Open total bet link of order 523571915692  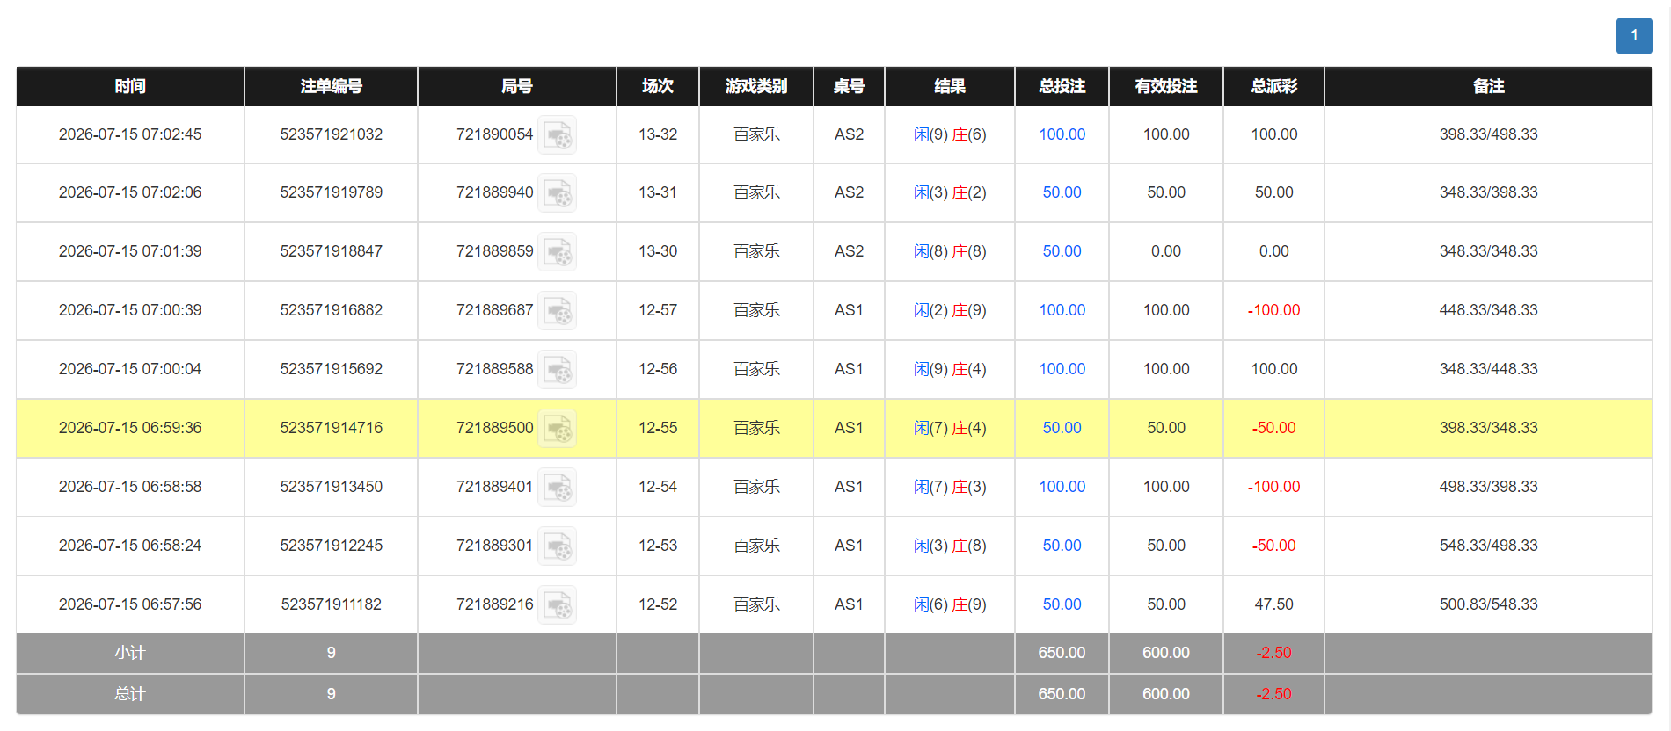[1062, 369]
